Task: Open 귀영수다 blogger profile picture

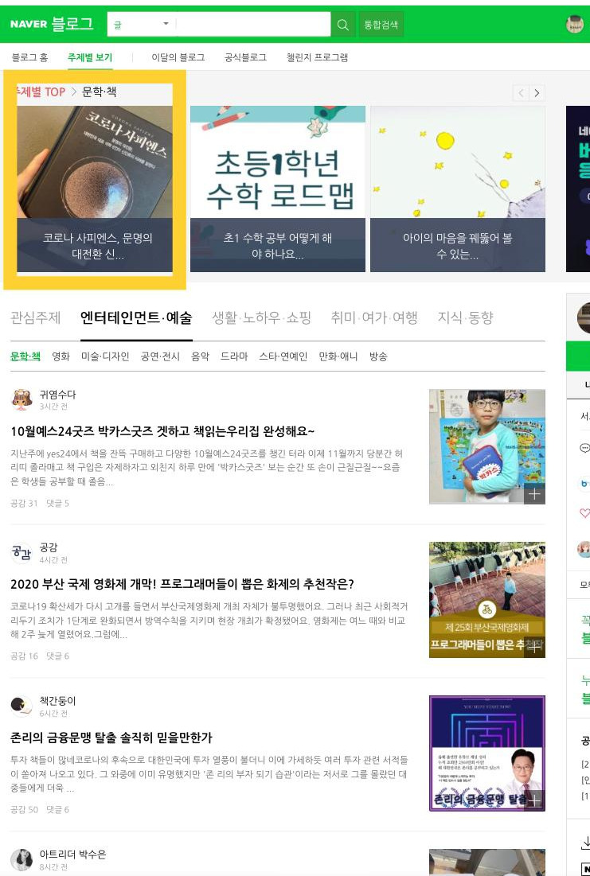Action: [x=21, y=399]
